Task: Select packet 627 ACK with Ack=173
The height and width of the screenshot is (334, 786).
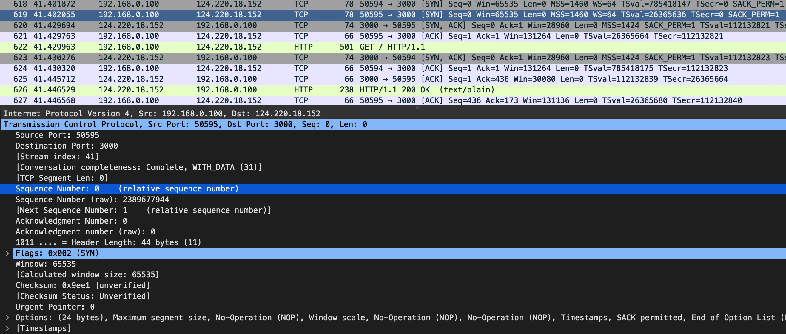Action: [393, 100]
